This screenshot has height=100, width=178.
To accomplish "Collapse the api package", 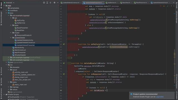I will tap(11, 18).
